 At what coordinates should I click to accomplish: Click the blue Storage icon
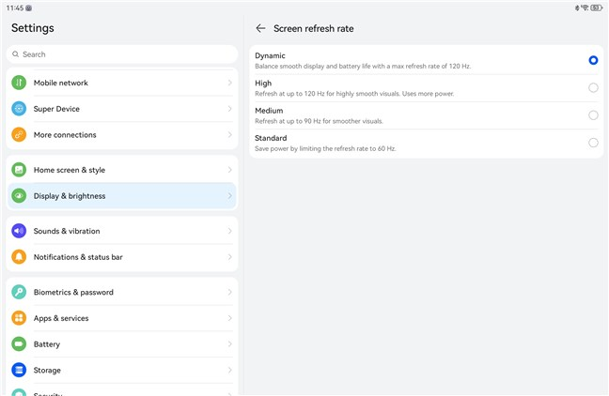pos(19,370)
